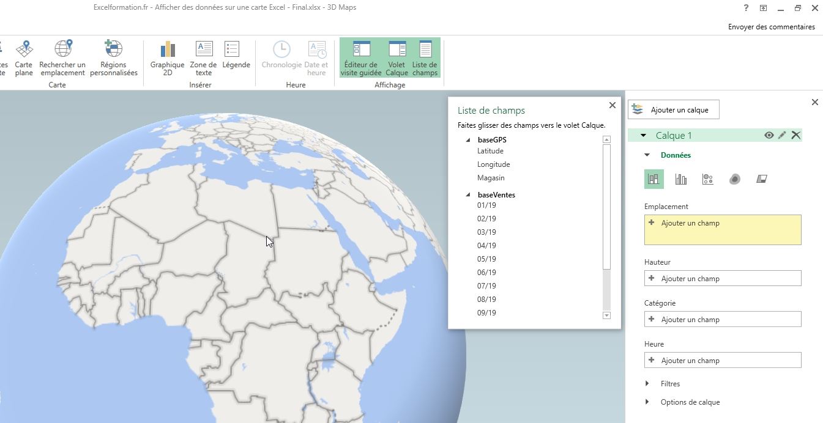Add a Légende to the map

[x=236, y=58]
